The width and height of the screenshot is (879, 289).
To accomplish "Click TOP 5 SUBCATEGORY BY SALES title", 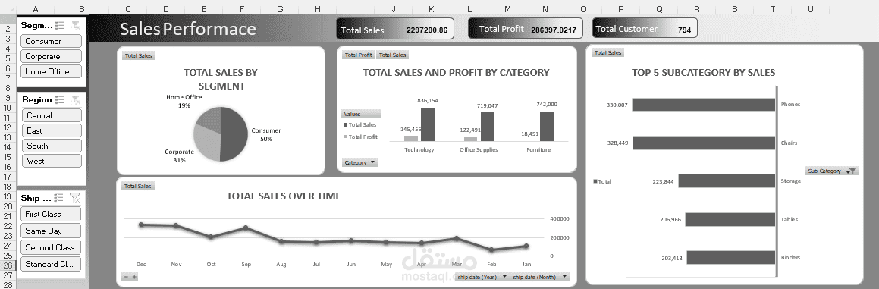I will [704, 72].
